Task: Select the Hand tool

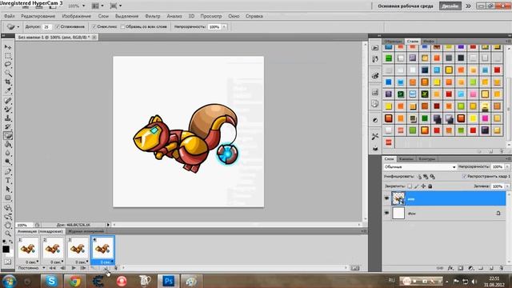Action: tap(8, 226)
